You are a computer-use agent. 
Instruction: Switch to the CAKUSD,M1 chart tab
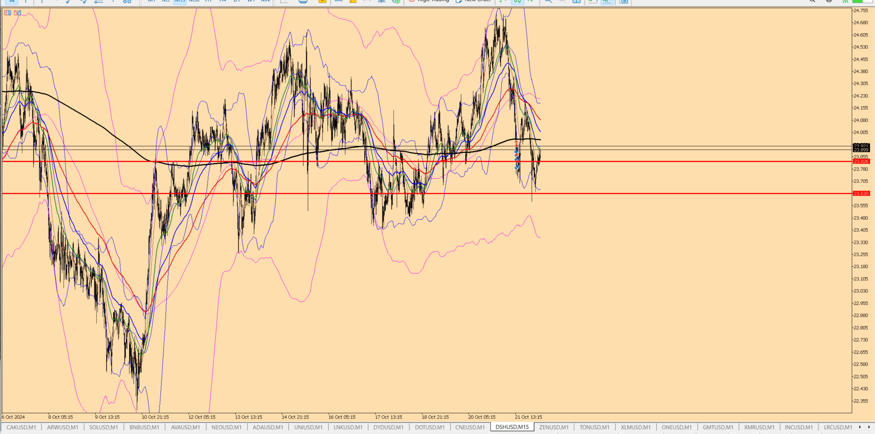coord(21,427)
